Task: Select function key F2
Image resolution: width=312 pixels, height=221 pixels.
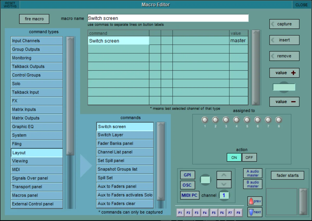Action: click(x=188, y=213)
